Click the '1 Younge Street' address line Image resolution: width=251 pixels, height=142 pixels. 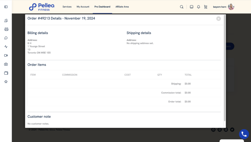pos(36,46)
